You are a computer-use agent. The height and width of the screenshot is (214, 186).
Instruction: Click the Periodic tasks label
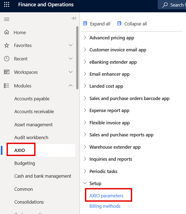(103, 171)
